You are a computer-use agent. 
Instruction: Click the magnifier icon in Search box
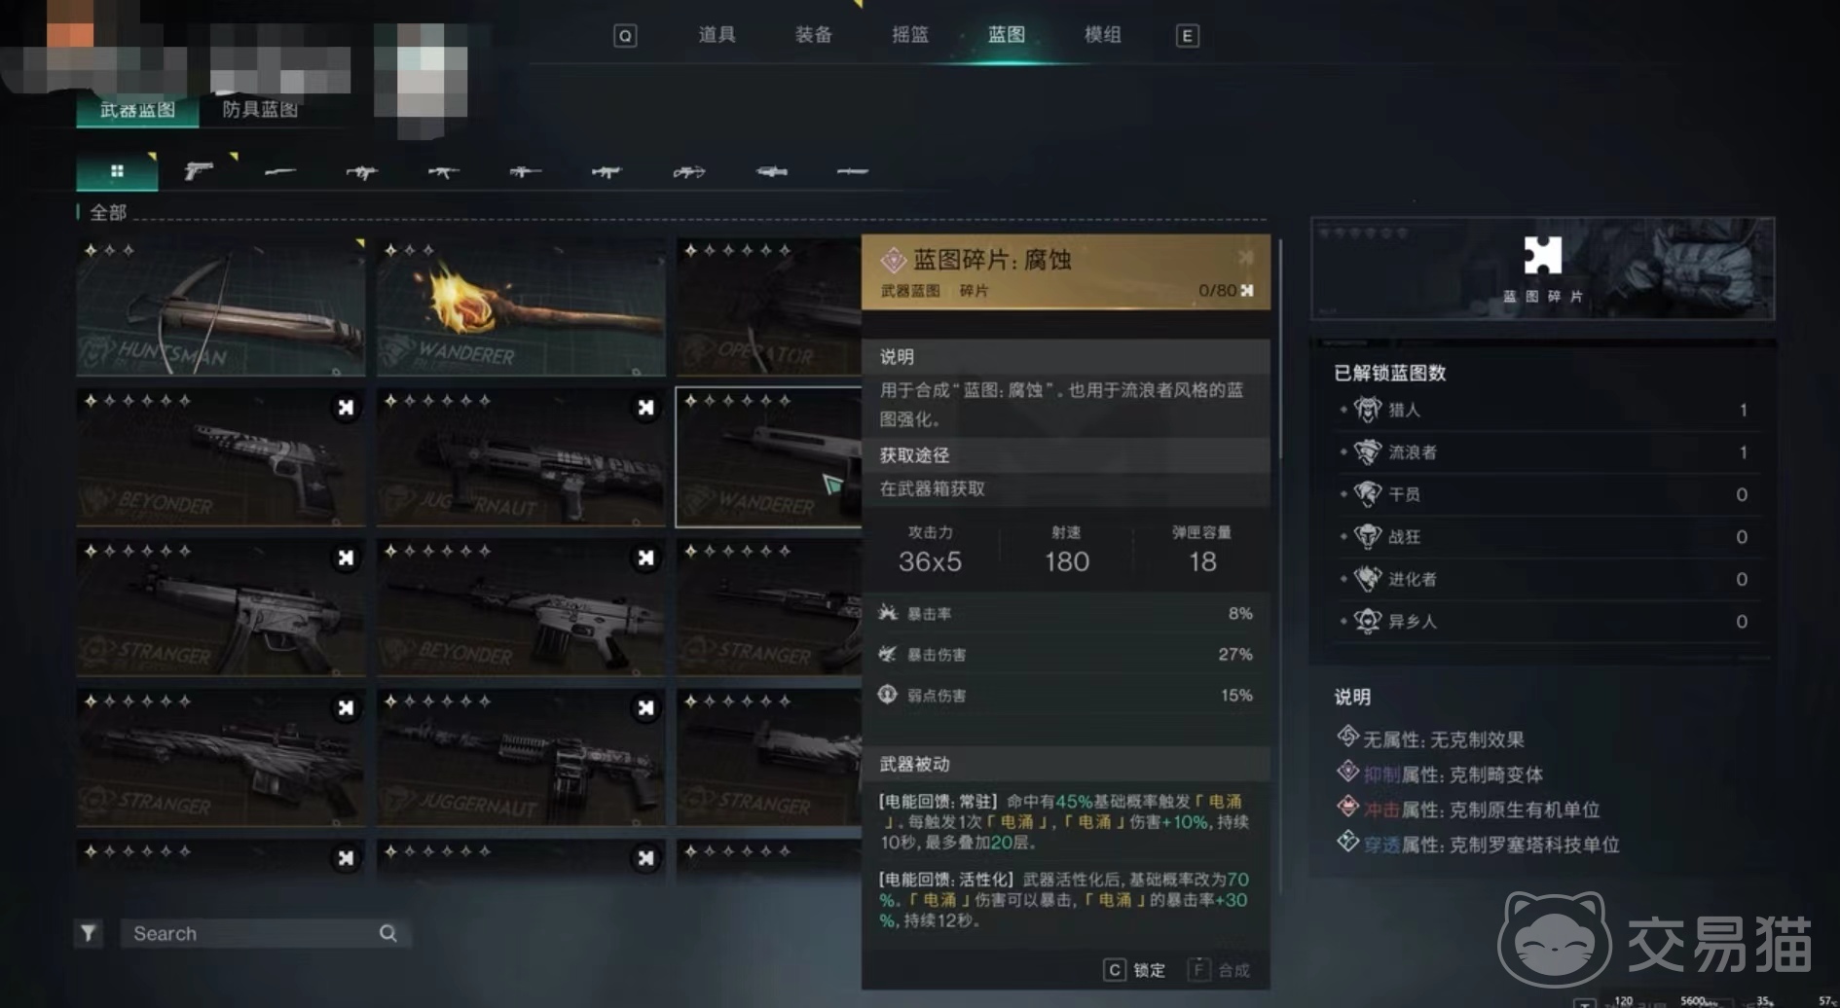[387, 933]
